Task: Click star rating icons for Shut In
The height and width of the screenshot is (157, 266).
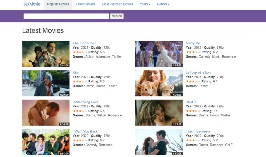Action: click(193, 111)
